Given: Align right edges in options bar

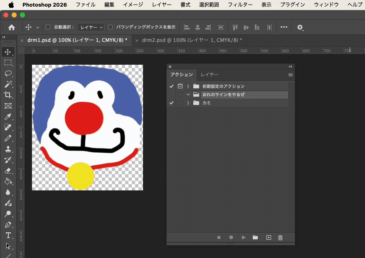Looking at the screenshot, I should (208, 27).
